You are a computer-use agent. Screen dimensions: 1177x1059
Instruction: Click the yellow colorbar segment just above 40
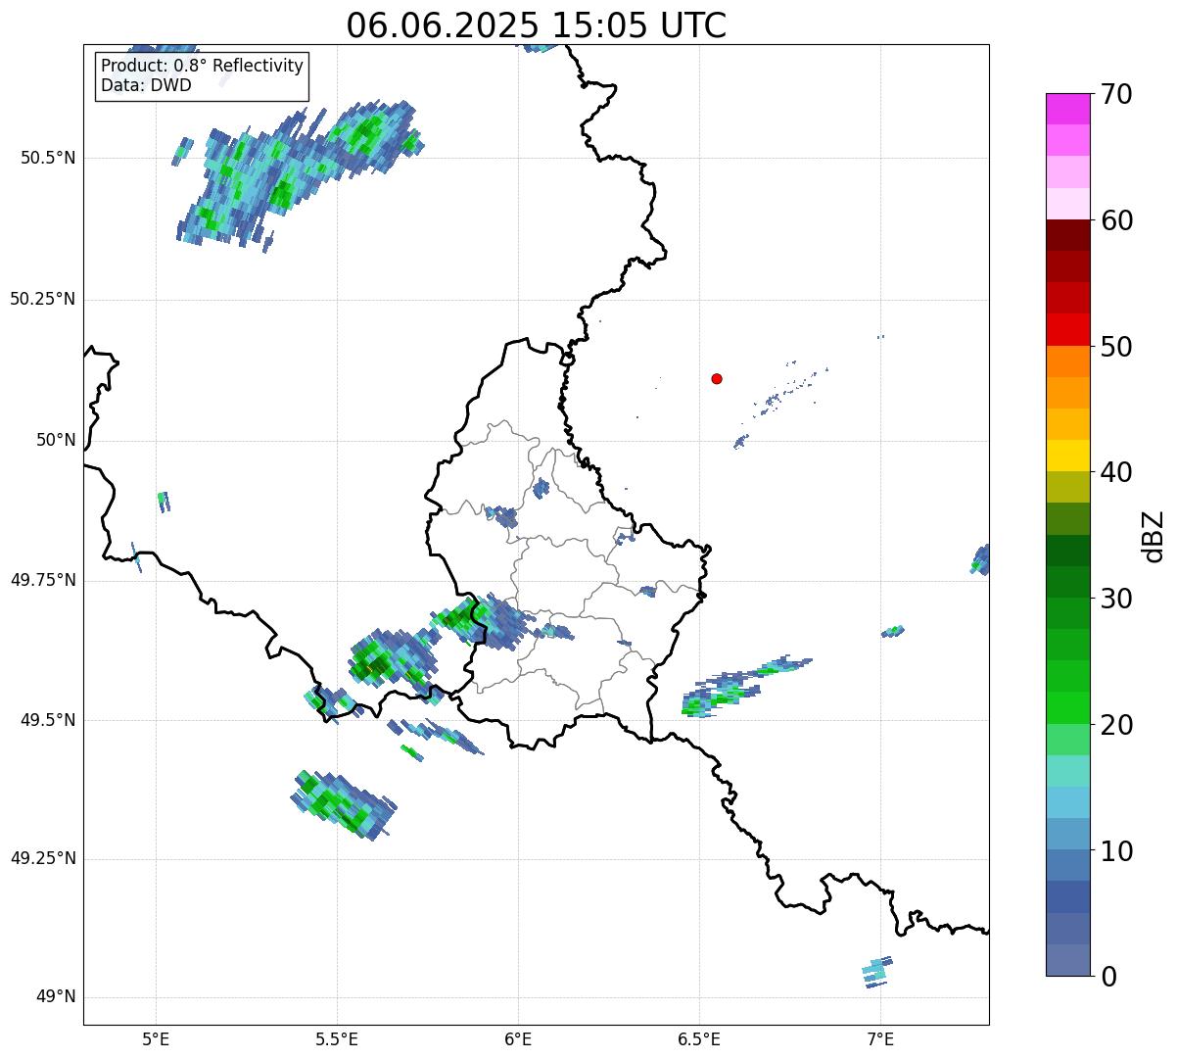pyautogui.click(x=1068, y=456)
